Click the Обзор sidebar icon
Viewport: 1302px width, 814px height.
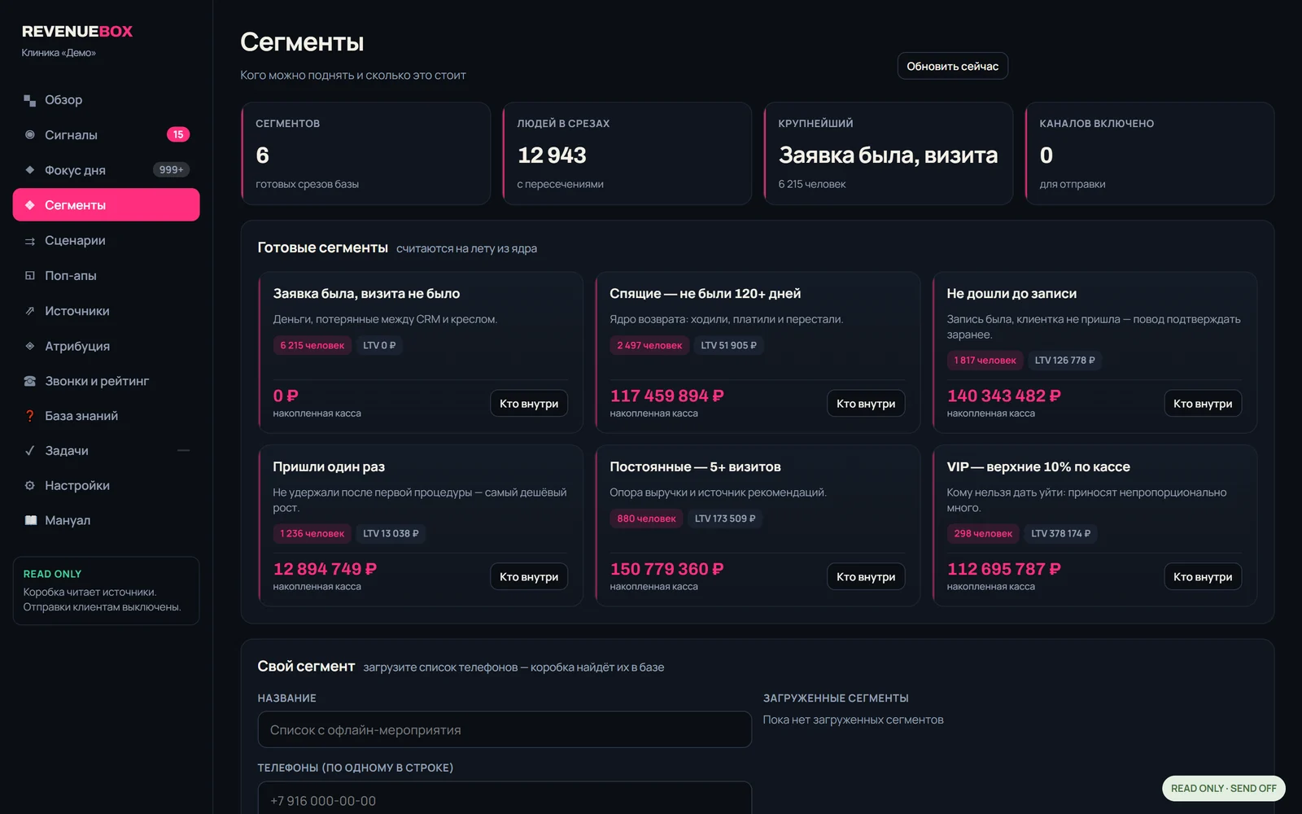pyautogui.click(x=30, y=100)
